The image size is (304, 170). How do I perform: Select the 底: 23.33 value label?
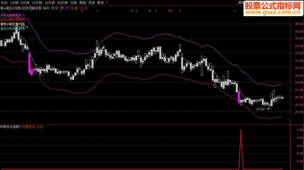tap(81, 8)
